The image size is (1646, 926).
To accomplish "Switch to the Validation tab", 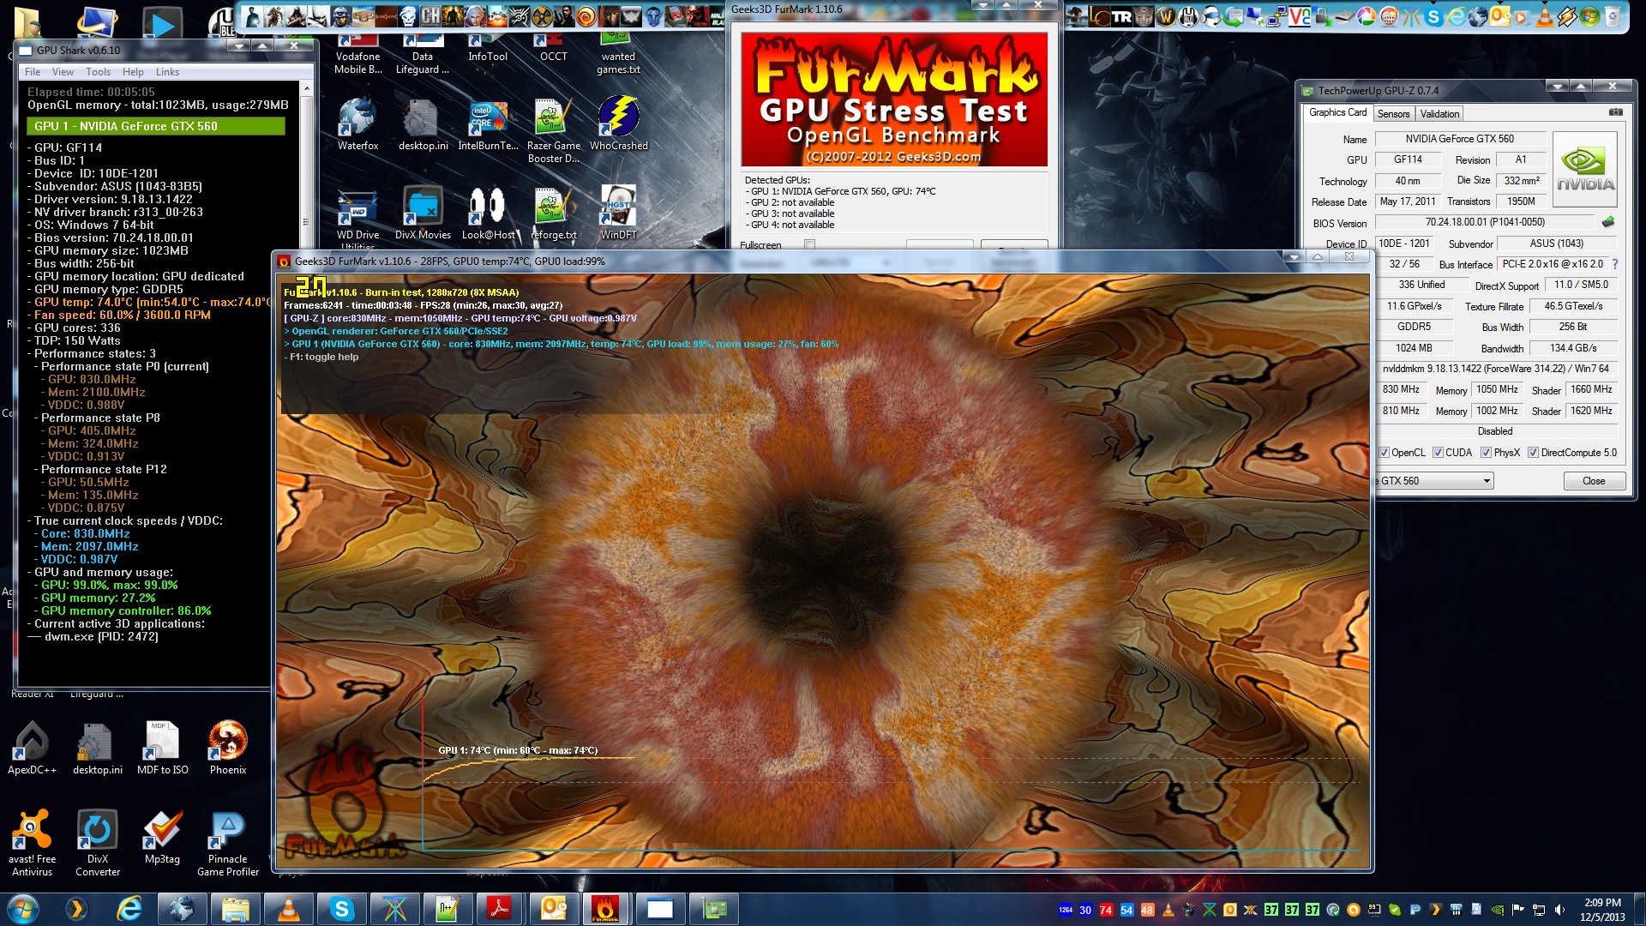I will 1439,114.
